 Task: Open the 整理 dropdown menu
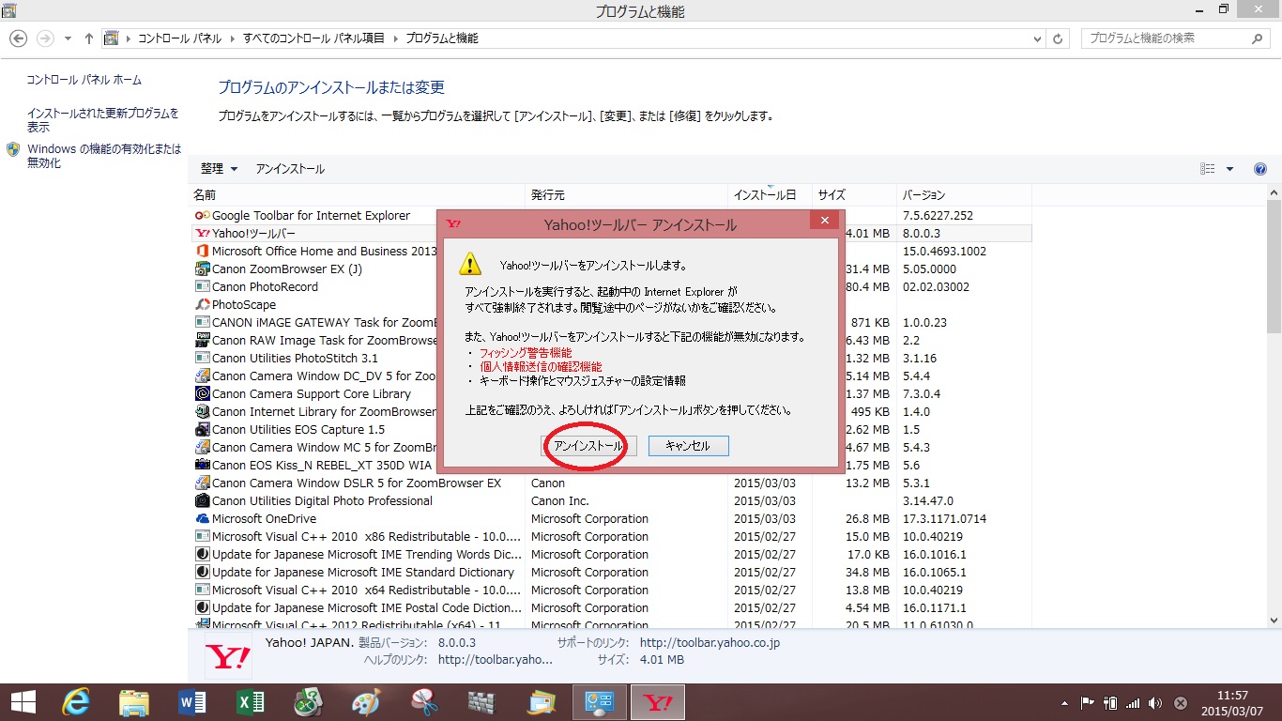(219, 169)
